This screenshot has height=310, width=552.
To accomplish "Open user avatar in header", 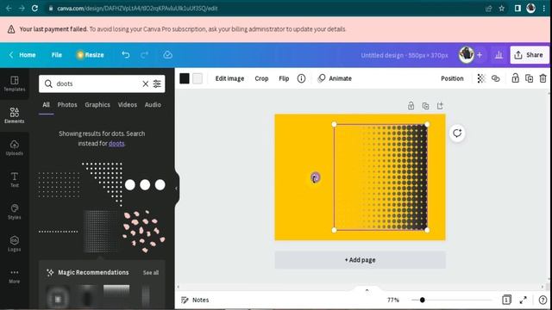I will [466, 55].
